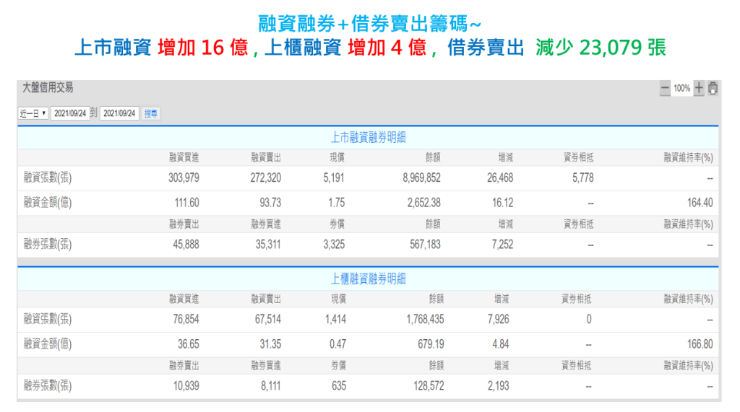The width and height of the screenshot is (740, 412).
Task: Click the 上市 融資維持率 value 164.40
Action: [700, 203]
